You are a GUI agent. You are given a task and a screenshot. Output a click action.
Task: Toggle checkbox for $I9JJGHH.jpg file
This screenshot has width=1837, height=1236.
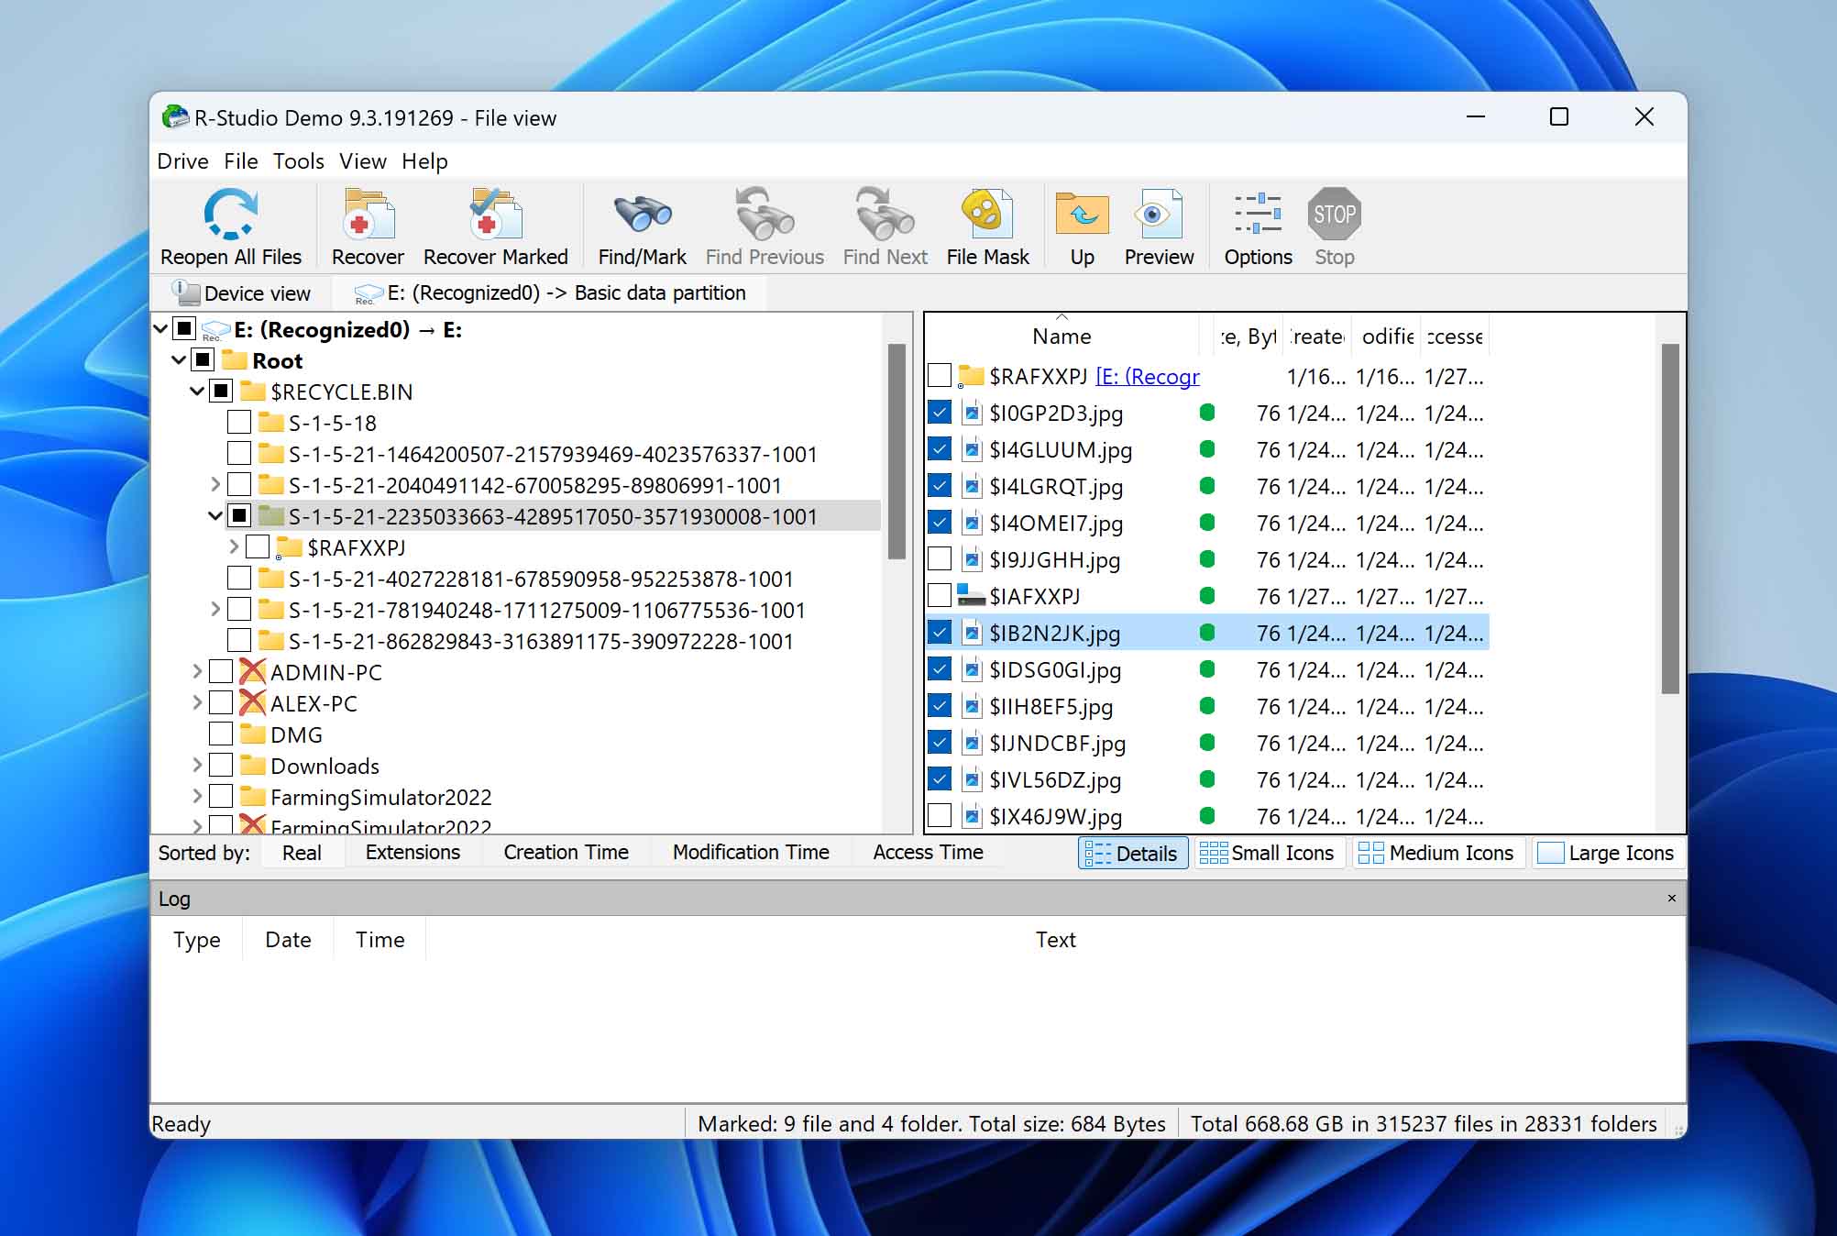pos(940,558)
